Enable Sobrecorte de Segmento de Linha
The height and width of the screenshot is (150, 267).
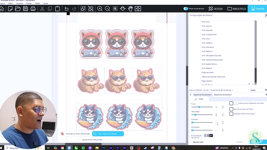231,103
